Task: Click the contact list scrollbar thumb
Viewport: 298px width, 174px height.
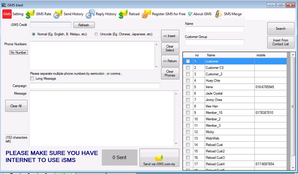Action: point(293,106)
